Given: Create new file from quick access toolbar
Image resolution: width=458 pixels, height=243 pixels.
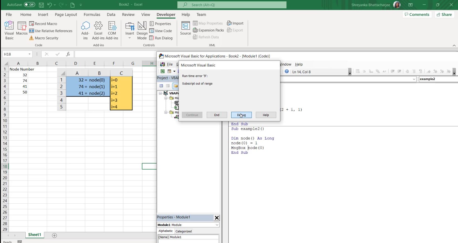Looking at the screenshot, I should [73, 5].
